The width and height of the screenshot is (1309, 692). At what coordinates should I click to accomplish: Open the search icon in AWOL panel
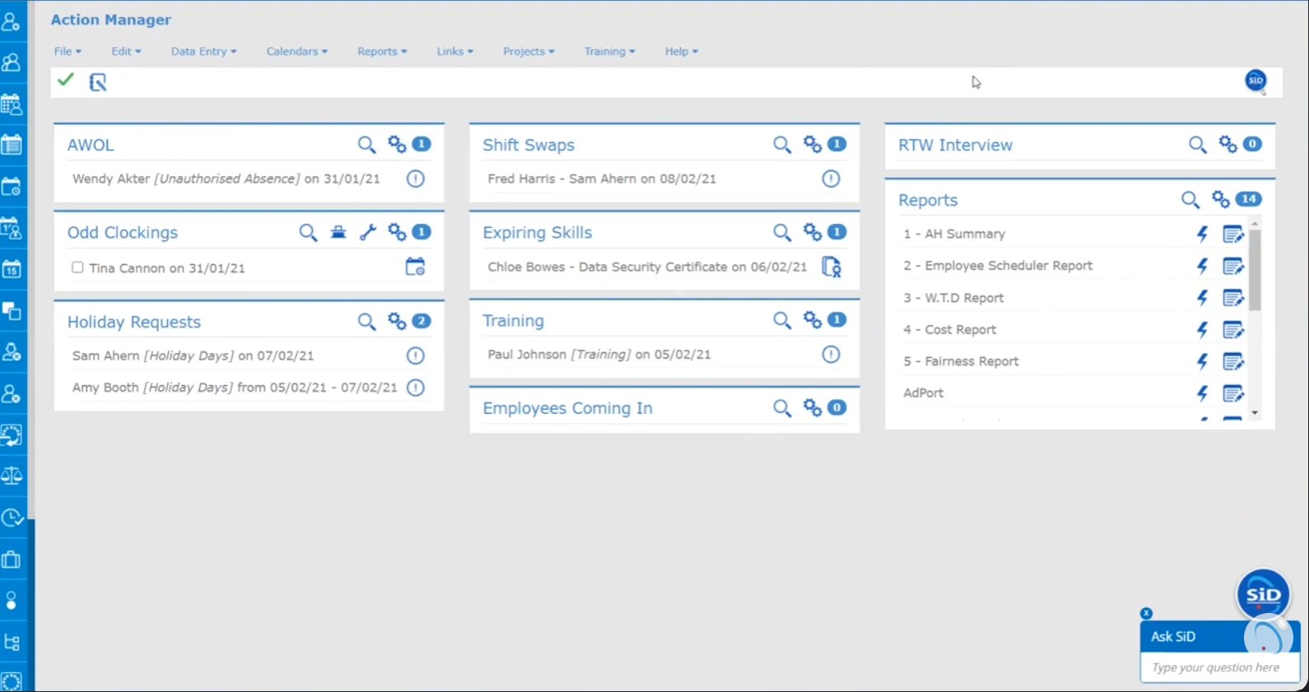click(x=366, y=145)
